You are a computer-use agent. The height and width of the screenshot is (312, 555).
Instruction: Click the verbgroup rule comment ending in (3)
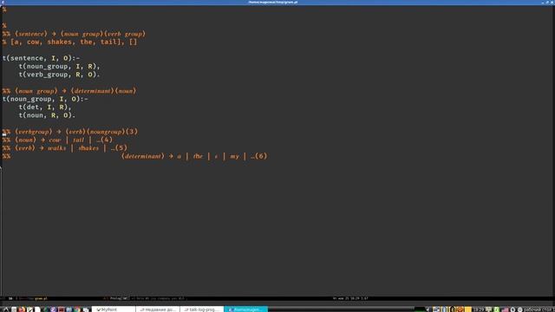(x=70, y=131)
